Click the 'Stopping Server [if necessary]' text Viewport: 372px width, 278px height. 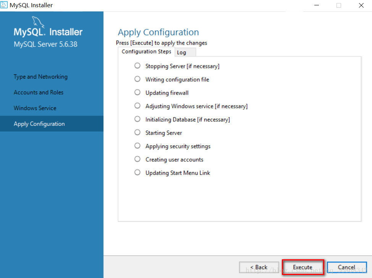click(183, 66)
